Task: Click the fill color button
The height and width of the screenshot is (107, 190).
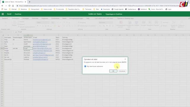Action: point(55,26)
